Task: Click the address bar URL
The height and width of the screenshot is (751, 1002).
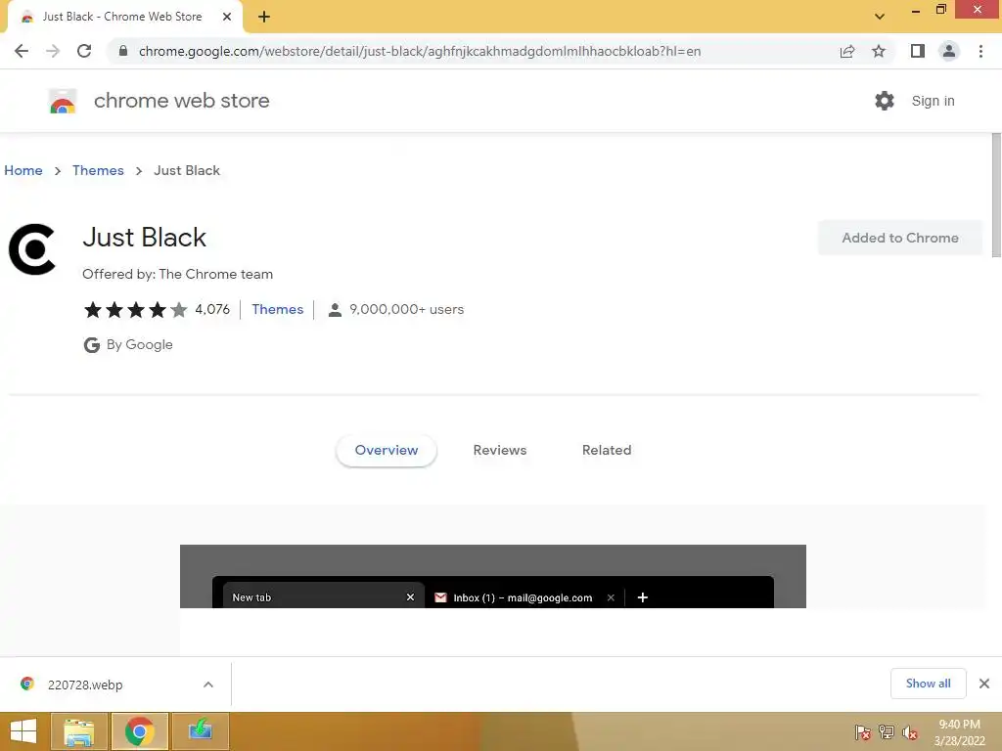Action: 419,51
